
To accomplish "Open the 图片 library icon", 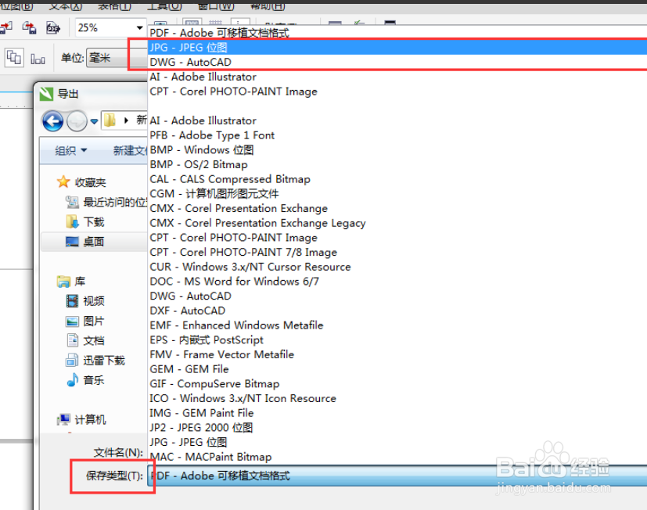I will pos(72,321).
